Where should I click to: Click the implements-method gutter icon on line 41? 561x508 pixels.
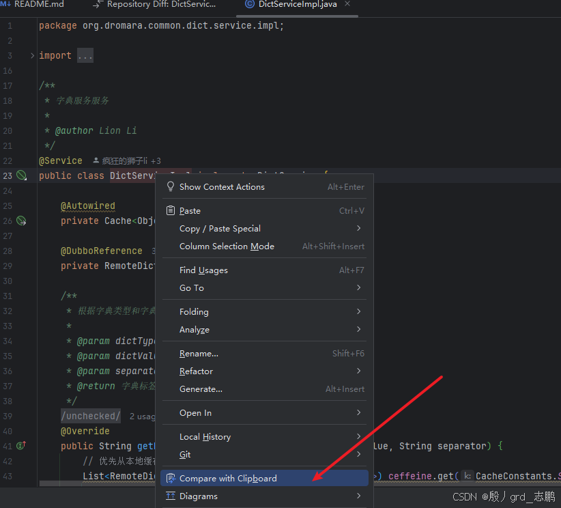click(x=21, y=446)
